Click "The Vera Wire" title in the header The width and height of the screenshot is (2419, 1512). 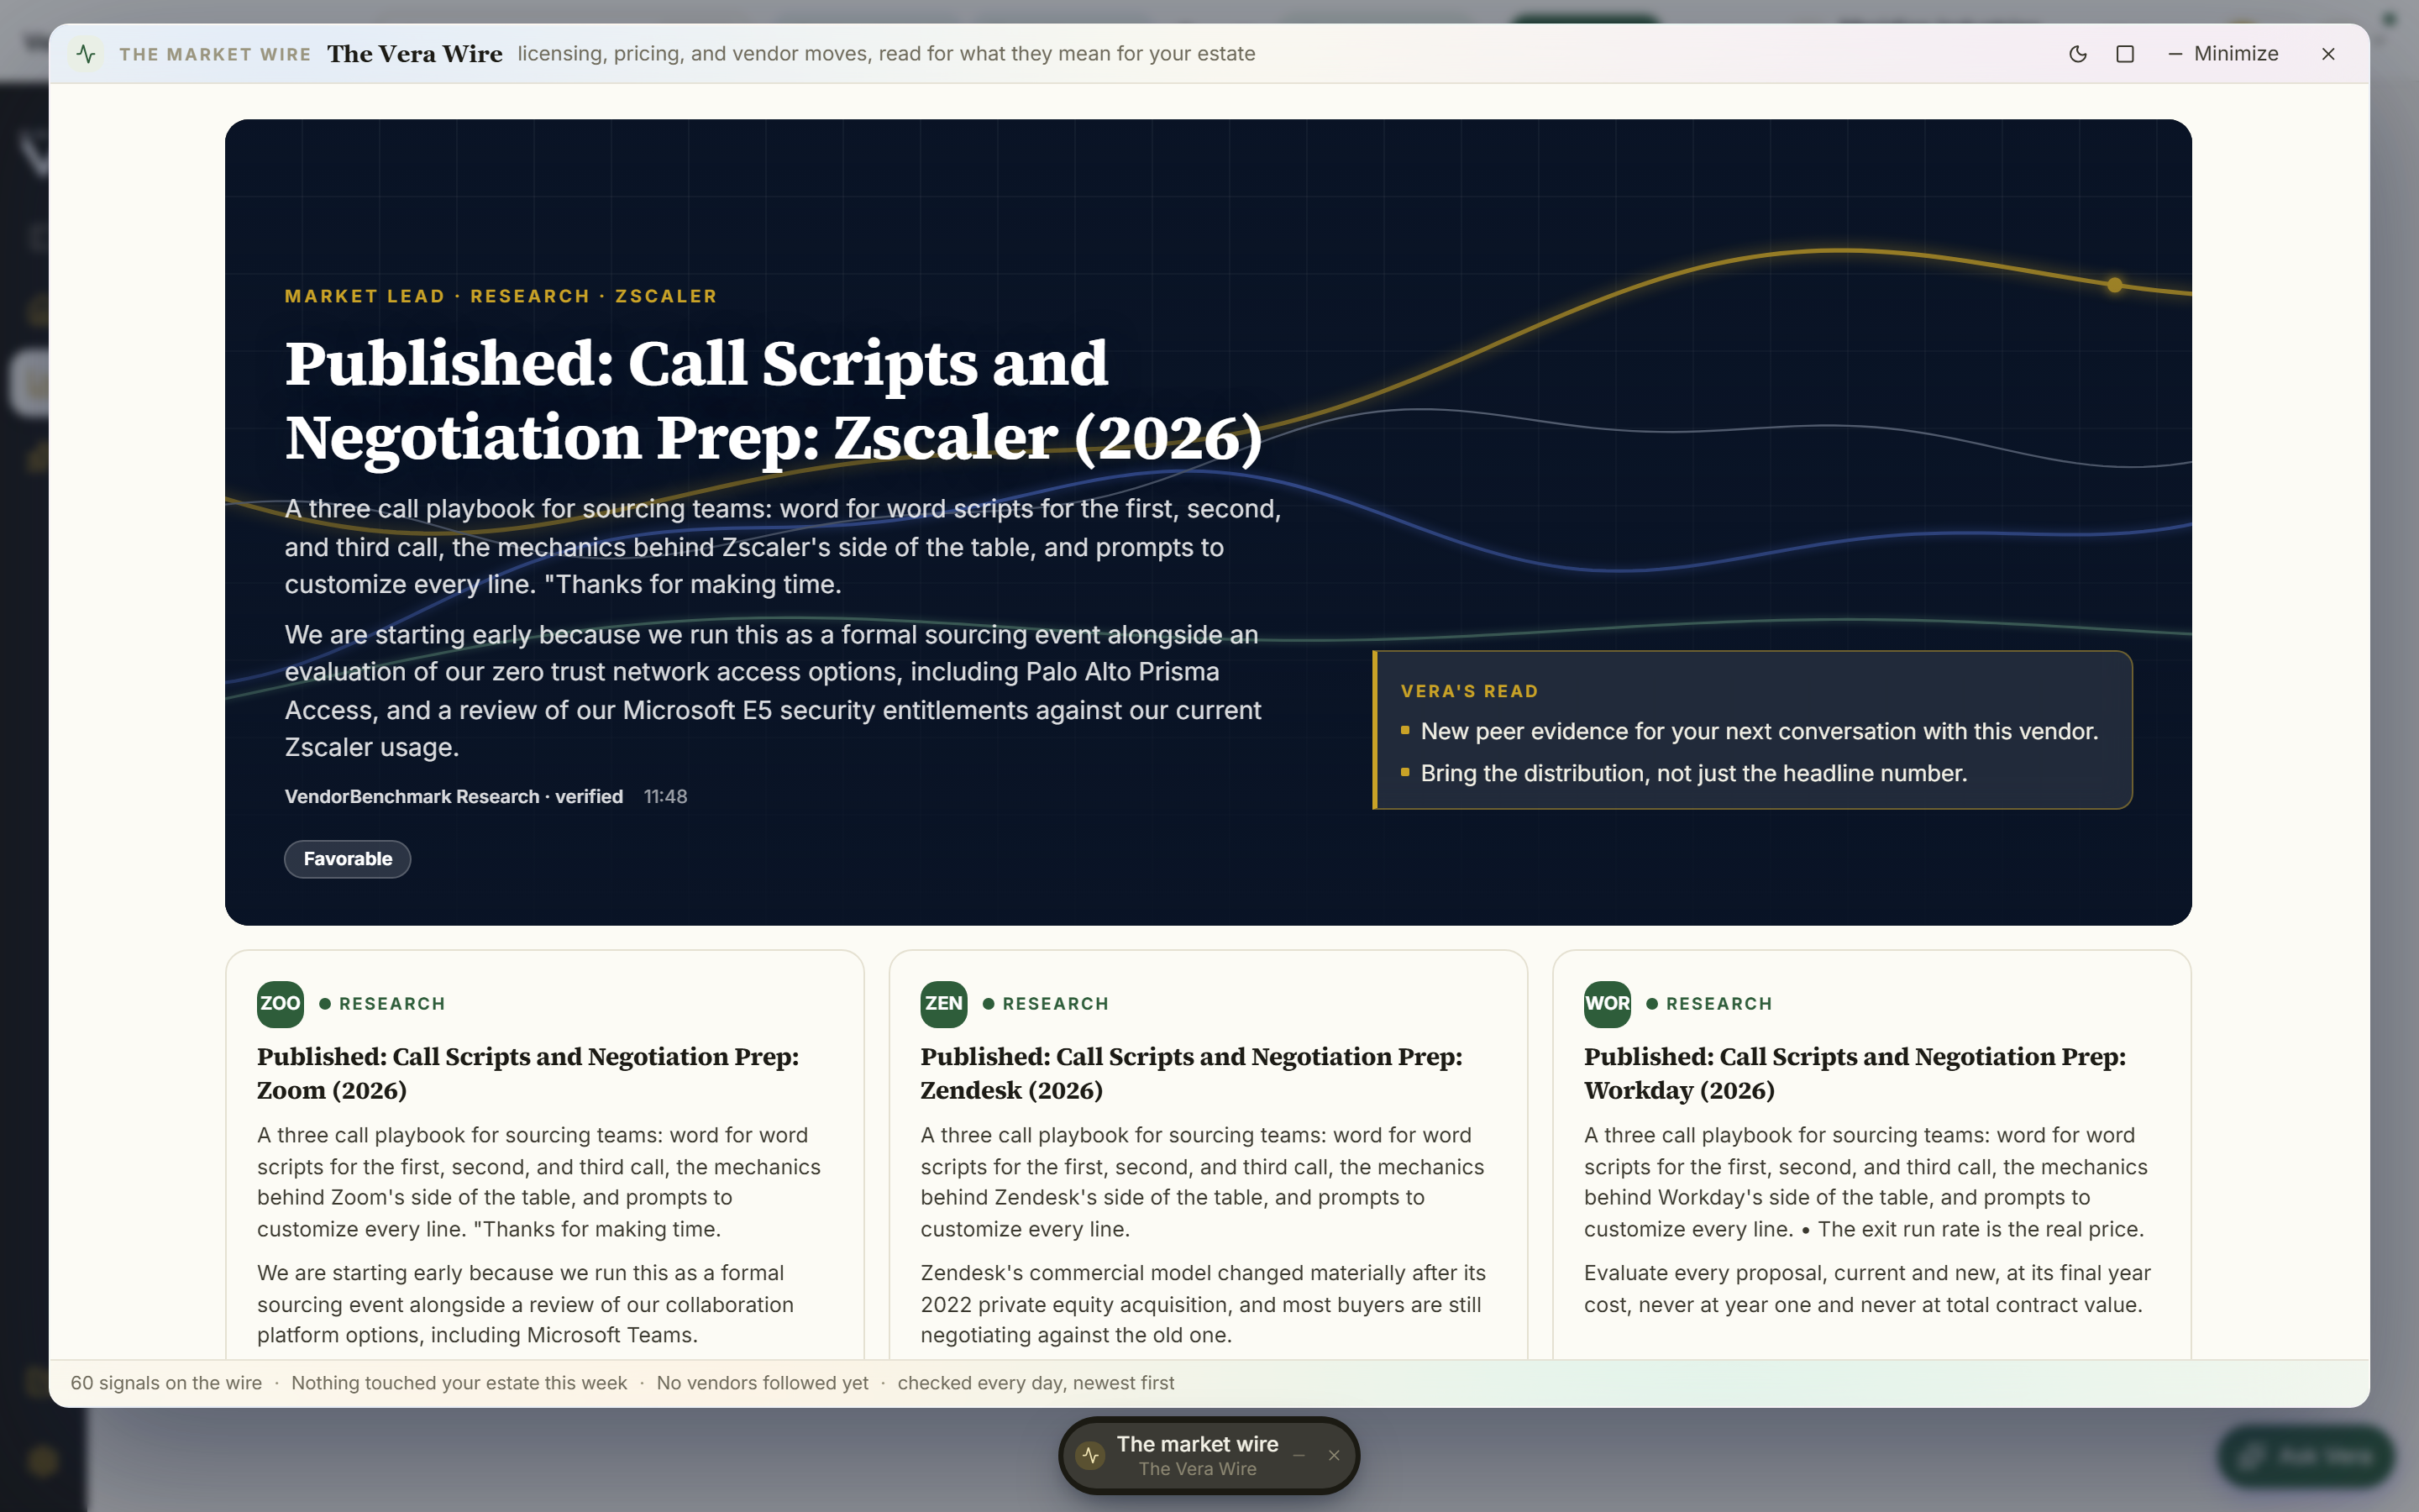tap(415, 54)
